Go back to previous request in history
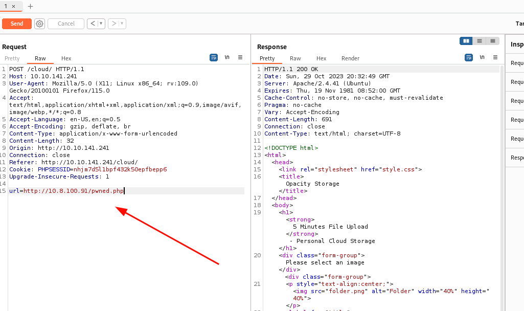524x311 pixels. pos(93,24)
